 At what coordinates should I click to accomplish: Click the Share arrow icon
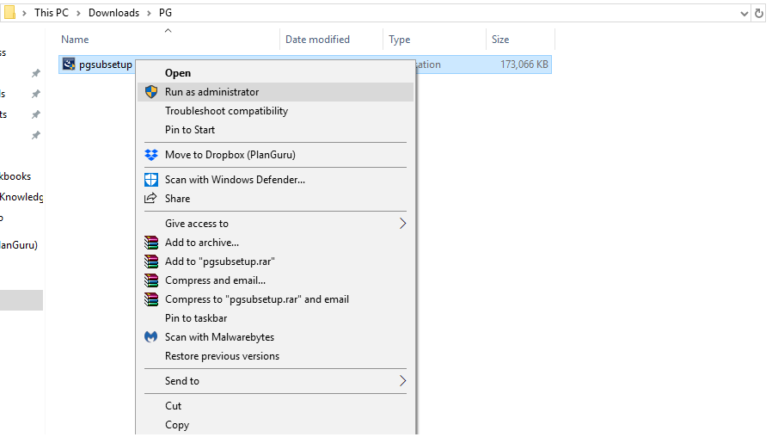pyautogui.click(x=151, y=199)
